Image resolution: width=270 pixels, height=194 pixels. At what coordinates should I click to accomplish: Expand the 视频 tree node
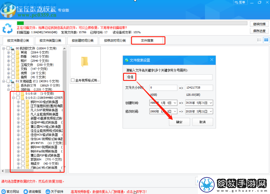click(x=8, y=73)
